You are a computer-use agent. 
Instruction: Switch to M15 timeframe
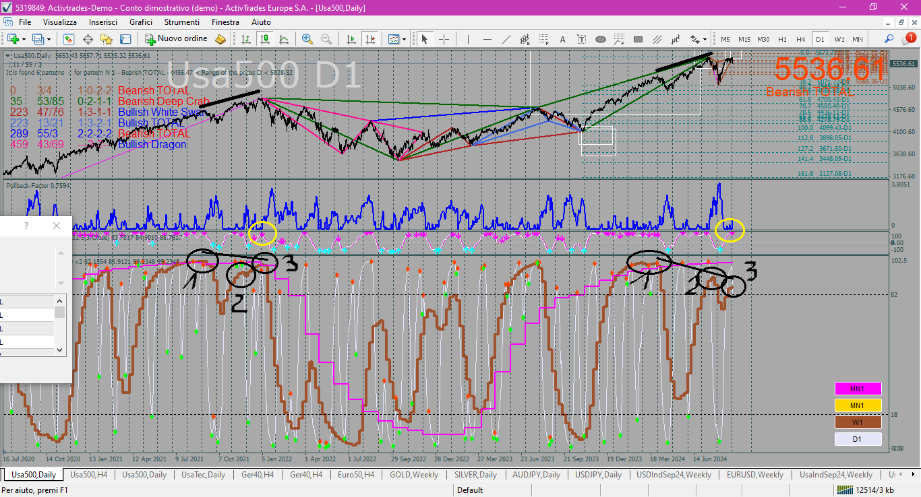click(744, 39)
